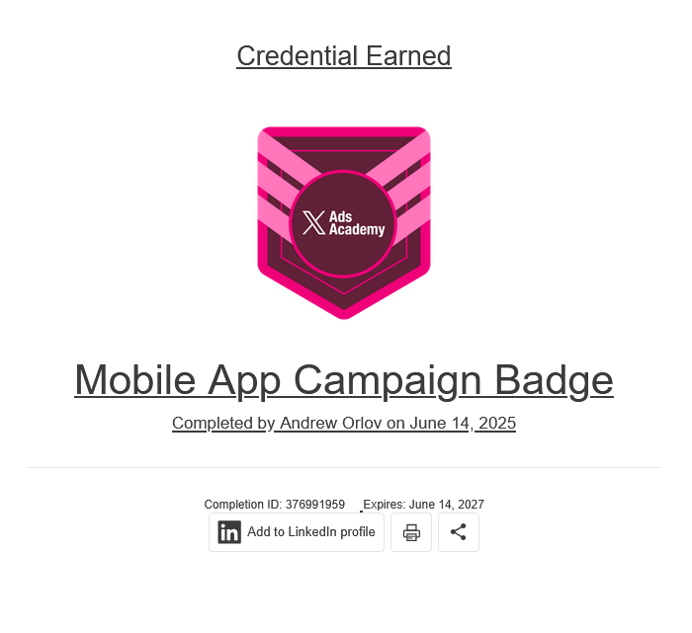The width and height of the screenshot is (692, 633).
Task: Click the Completed by Andrew Orlov link
Action: pyautogui.click(x=344, y=424)
